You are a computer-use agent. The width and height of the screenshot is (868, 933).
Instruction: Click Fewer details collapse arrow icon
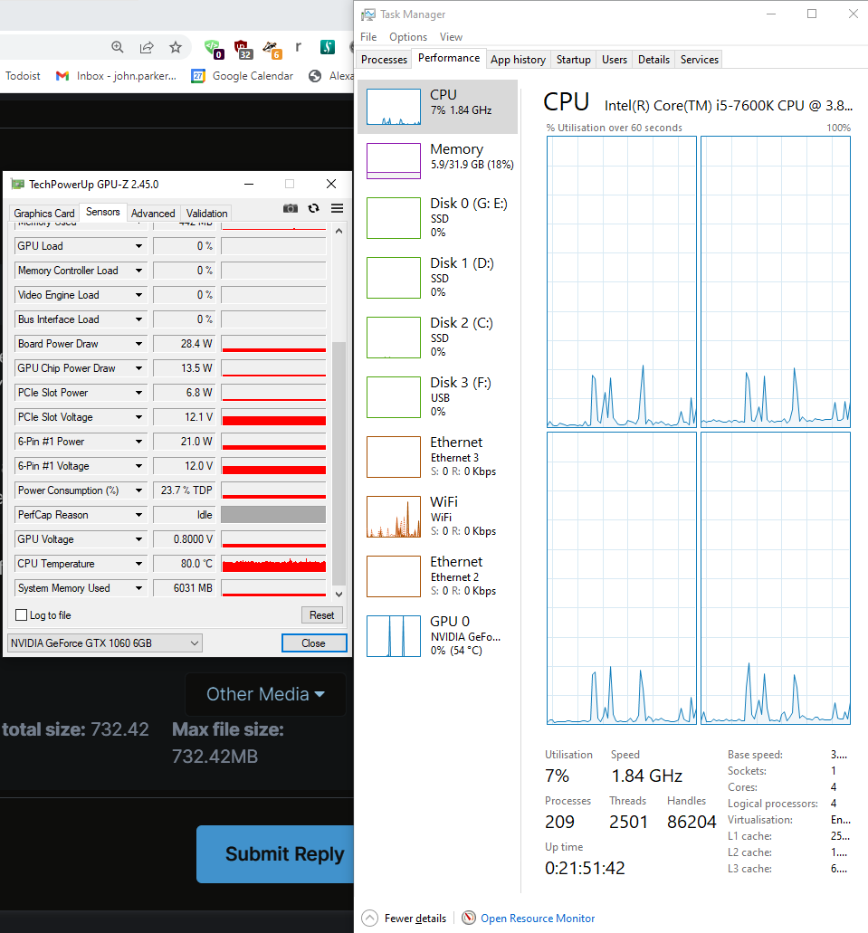click(x=369, y=919)
